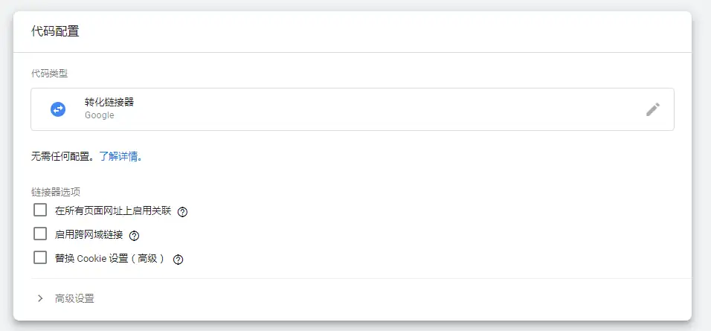Click the 在所有页面网址上启用关联 label text

click(x=113, y=211)
